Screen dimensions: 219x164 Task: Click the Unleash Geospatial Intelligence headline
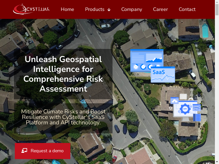point(63,74)
